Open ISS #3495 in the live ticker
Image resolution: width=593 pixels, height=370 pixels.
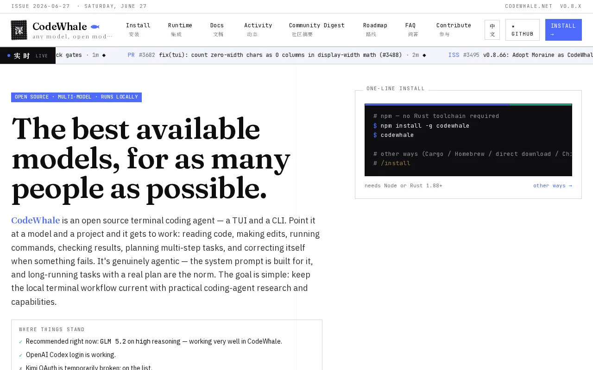coord(520,55)
